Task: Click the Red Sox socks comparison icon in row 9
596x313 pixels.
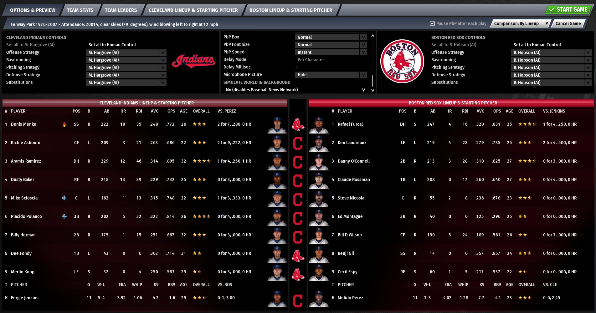Action: (x=298, y=274)
